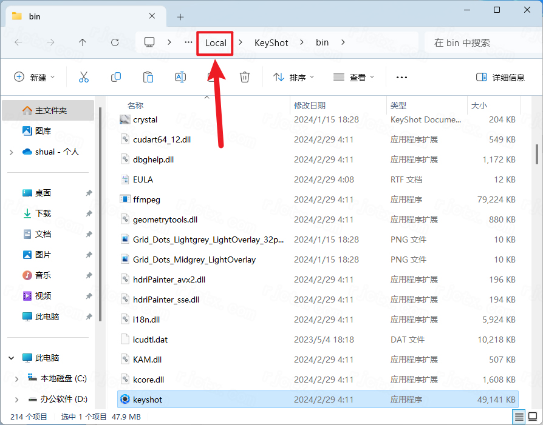Switch to large thumbnails view icon in status bar

[x=533, y=417]
